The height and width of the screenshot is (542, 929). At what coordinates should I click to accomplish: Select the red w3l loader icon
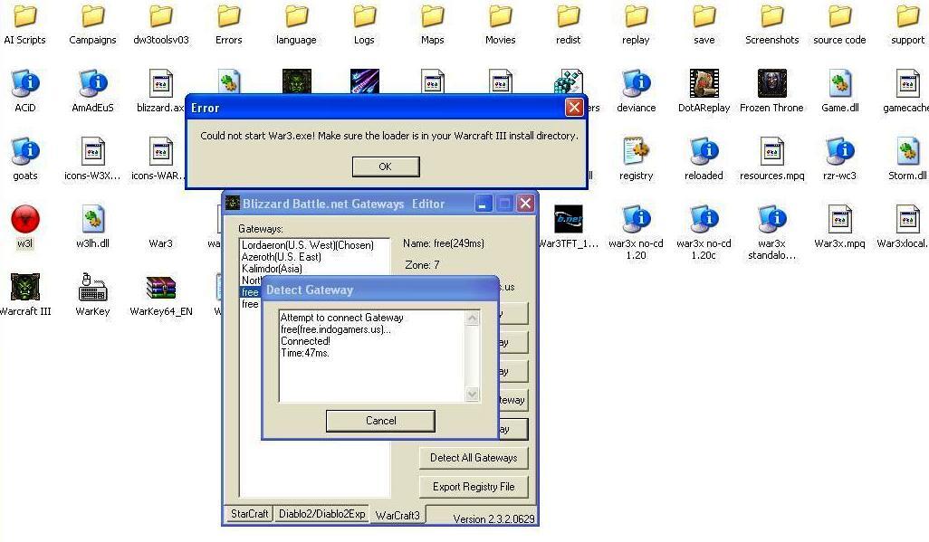coord(24,219)
